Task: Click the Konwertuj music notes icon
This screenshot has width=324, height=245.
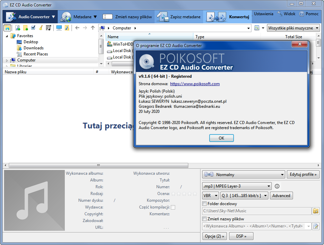Action: 216,17
